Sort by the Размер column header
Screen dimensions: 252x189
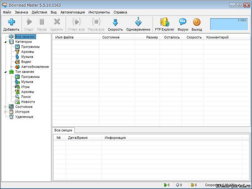(x=147, y=37)
